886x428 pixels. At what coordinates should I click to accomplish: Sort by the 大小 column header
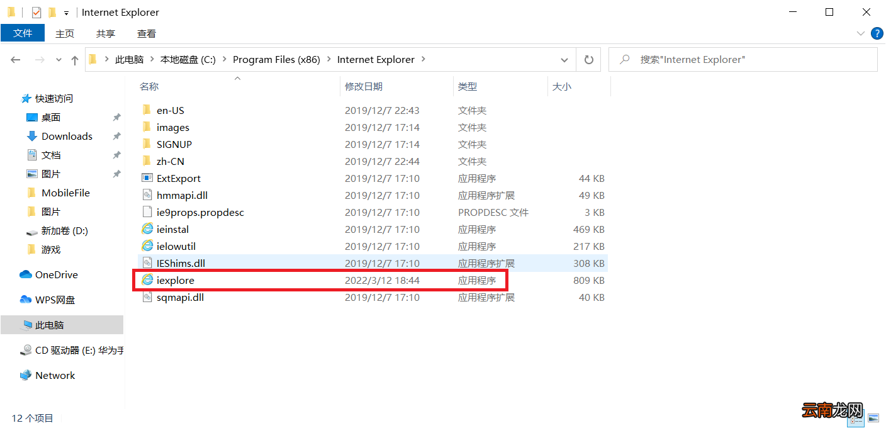562,86
